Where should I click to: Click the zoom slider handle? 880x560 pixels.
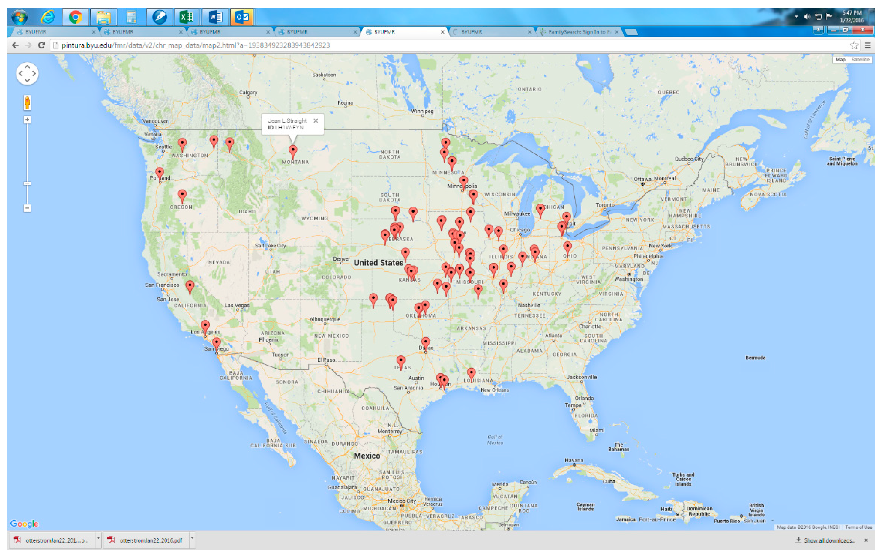click(x=27, y=184)
